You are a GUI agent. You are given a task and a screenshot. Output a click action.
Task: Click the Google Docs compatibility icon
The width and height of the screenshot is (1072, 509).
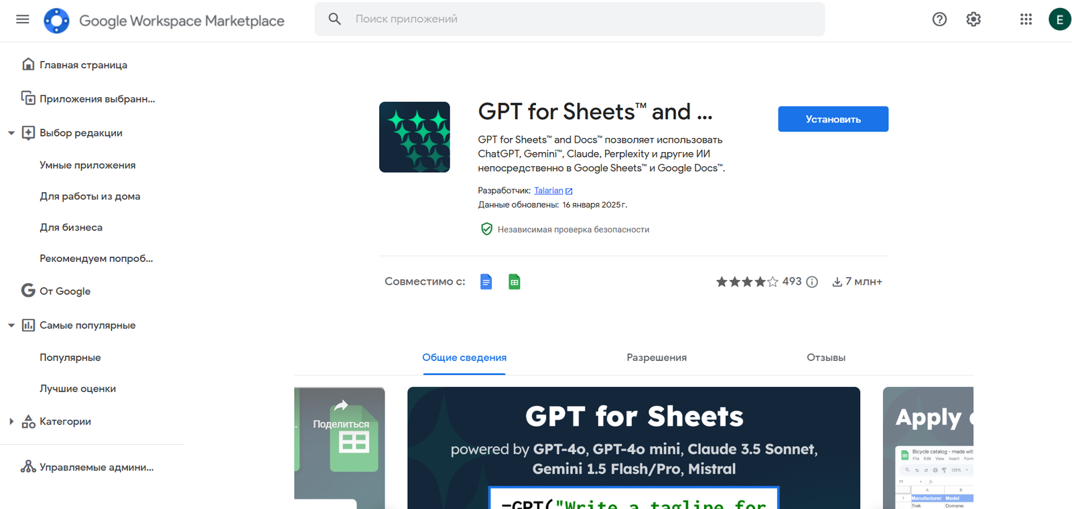point(486,282)
